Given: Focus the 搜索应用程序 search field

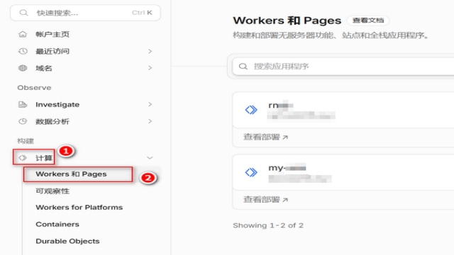Looking at the screenshot, I should pyautogui.click(x=343, y=67).
